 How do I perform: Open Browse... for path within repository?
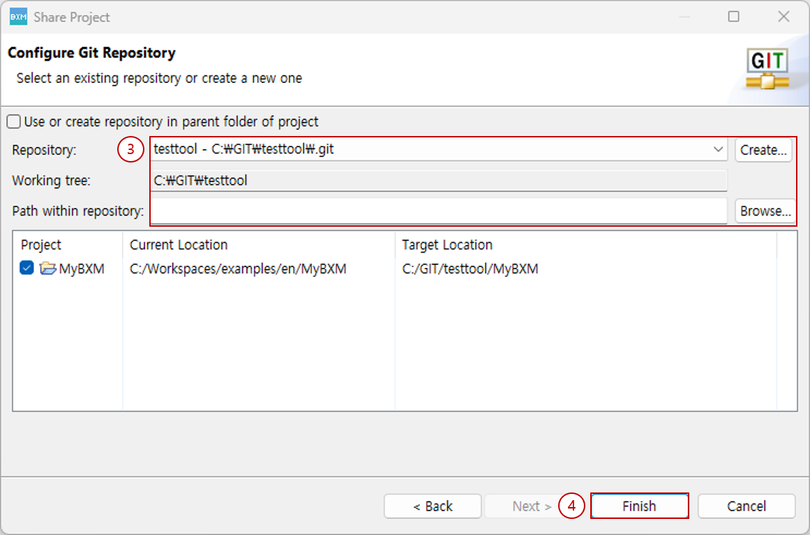point(763,211)
